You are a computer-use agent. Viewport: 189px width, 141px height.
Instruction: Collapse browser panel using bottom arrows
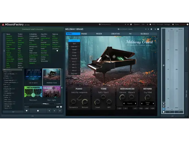32,116
